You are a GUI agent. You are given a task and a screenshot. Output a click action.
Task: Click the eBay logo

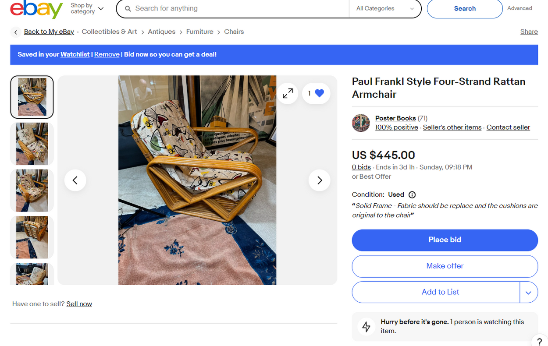coord(36,10)
